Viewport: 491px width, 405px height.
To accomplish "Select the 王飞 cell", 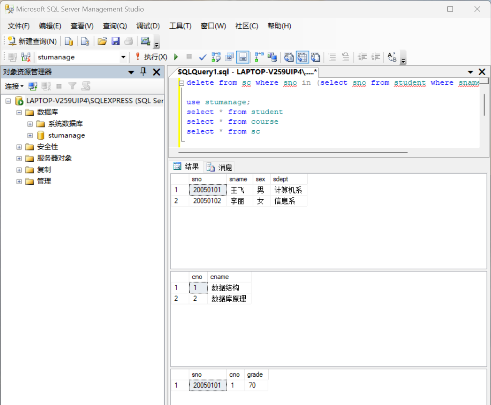I will tap(240, 190).
